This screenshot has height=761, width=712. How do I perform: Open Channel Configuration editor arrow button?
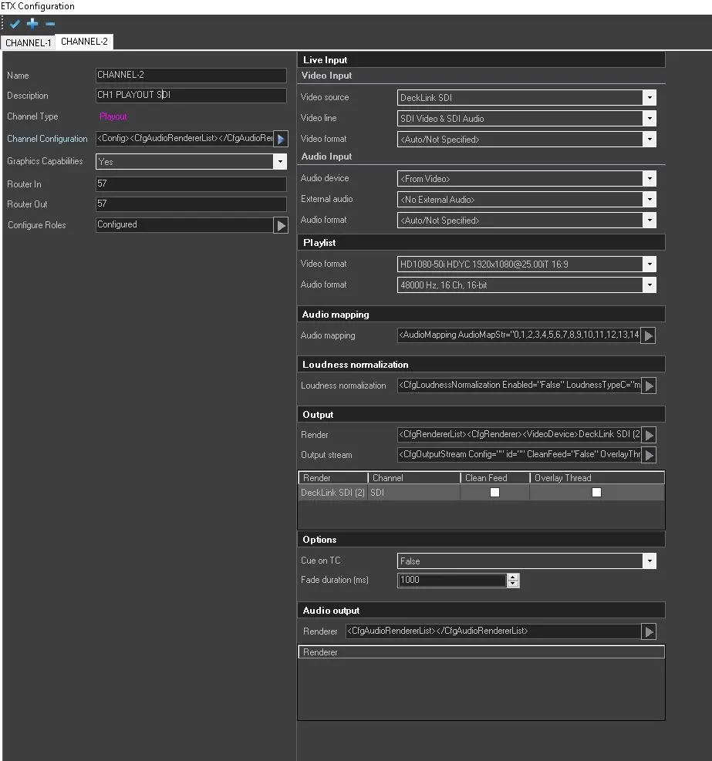click(x=282, y=140)
